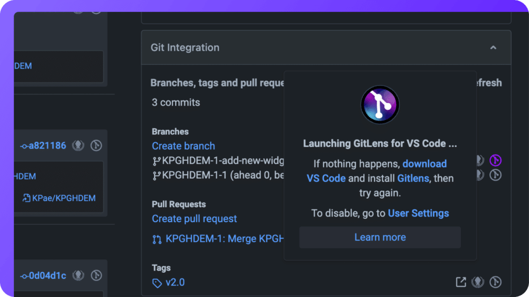Open the KPae/KPGHDEM repository link
529x297 pixels.
pos(64,198)
